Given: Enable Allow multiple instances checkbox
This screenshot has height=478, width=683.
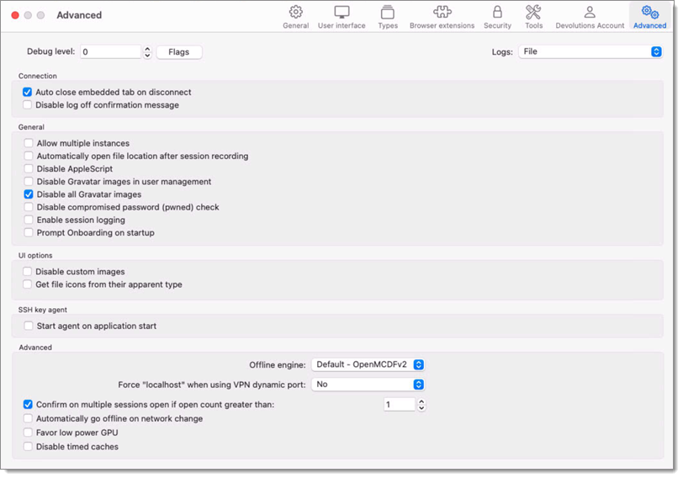Looking at the screenshot, I should click(29, 143).
